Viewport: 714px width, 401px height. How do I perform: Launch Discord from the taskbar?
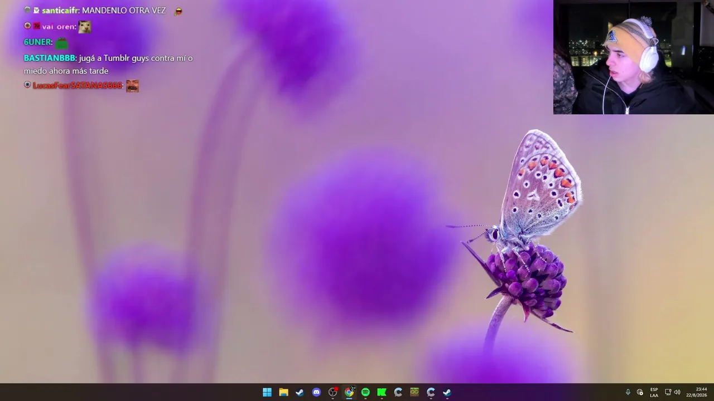pyautogui.click(x=316, y=392)
